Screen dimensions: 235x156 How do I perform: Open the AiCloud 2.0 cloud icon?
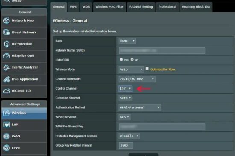(6, 91)
